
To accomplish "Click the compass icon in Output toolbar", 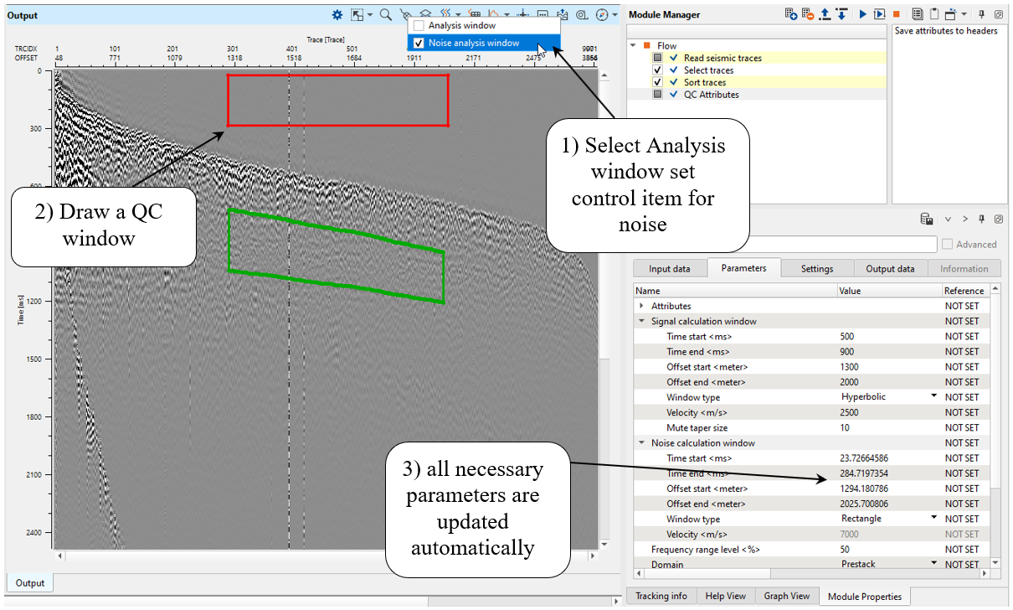I will (x=602, y=14).
